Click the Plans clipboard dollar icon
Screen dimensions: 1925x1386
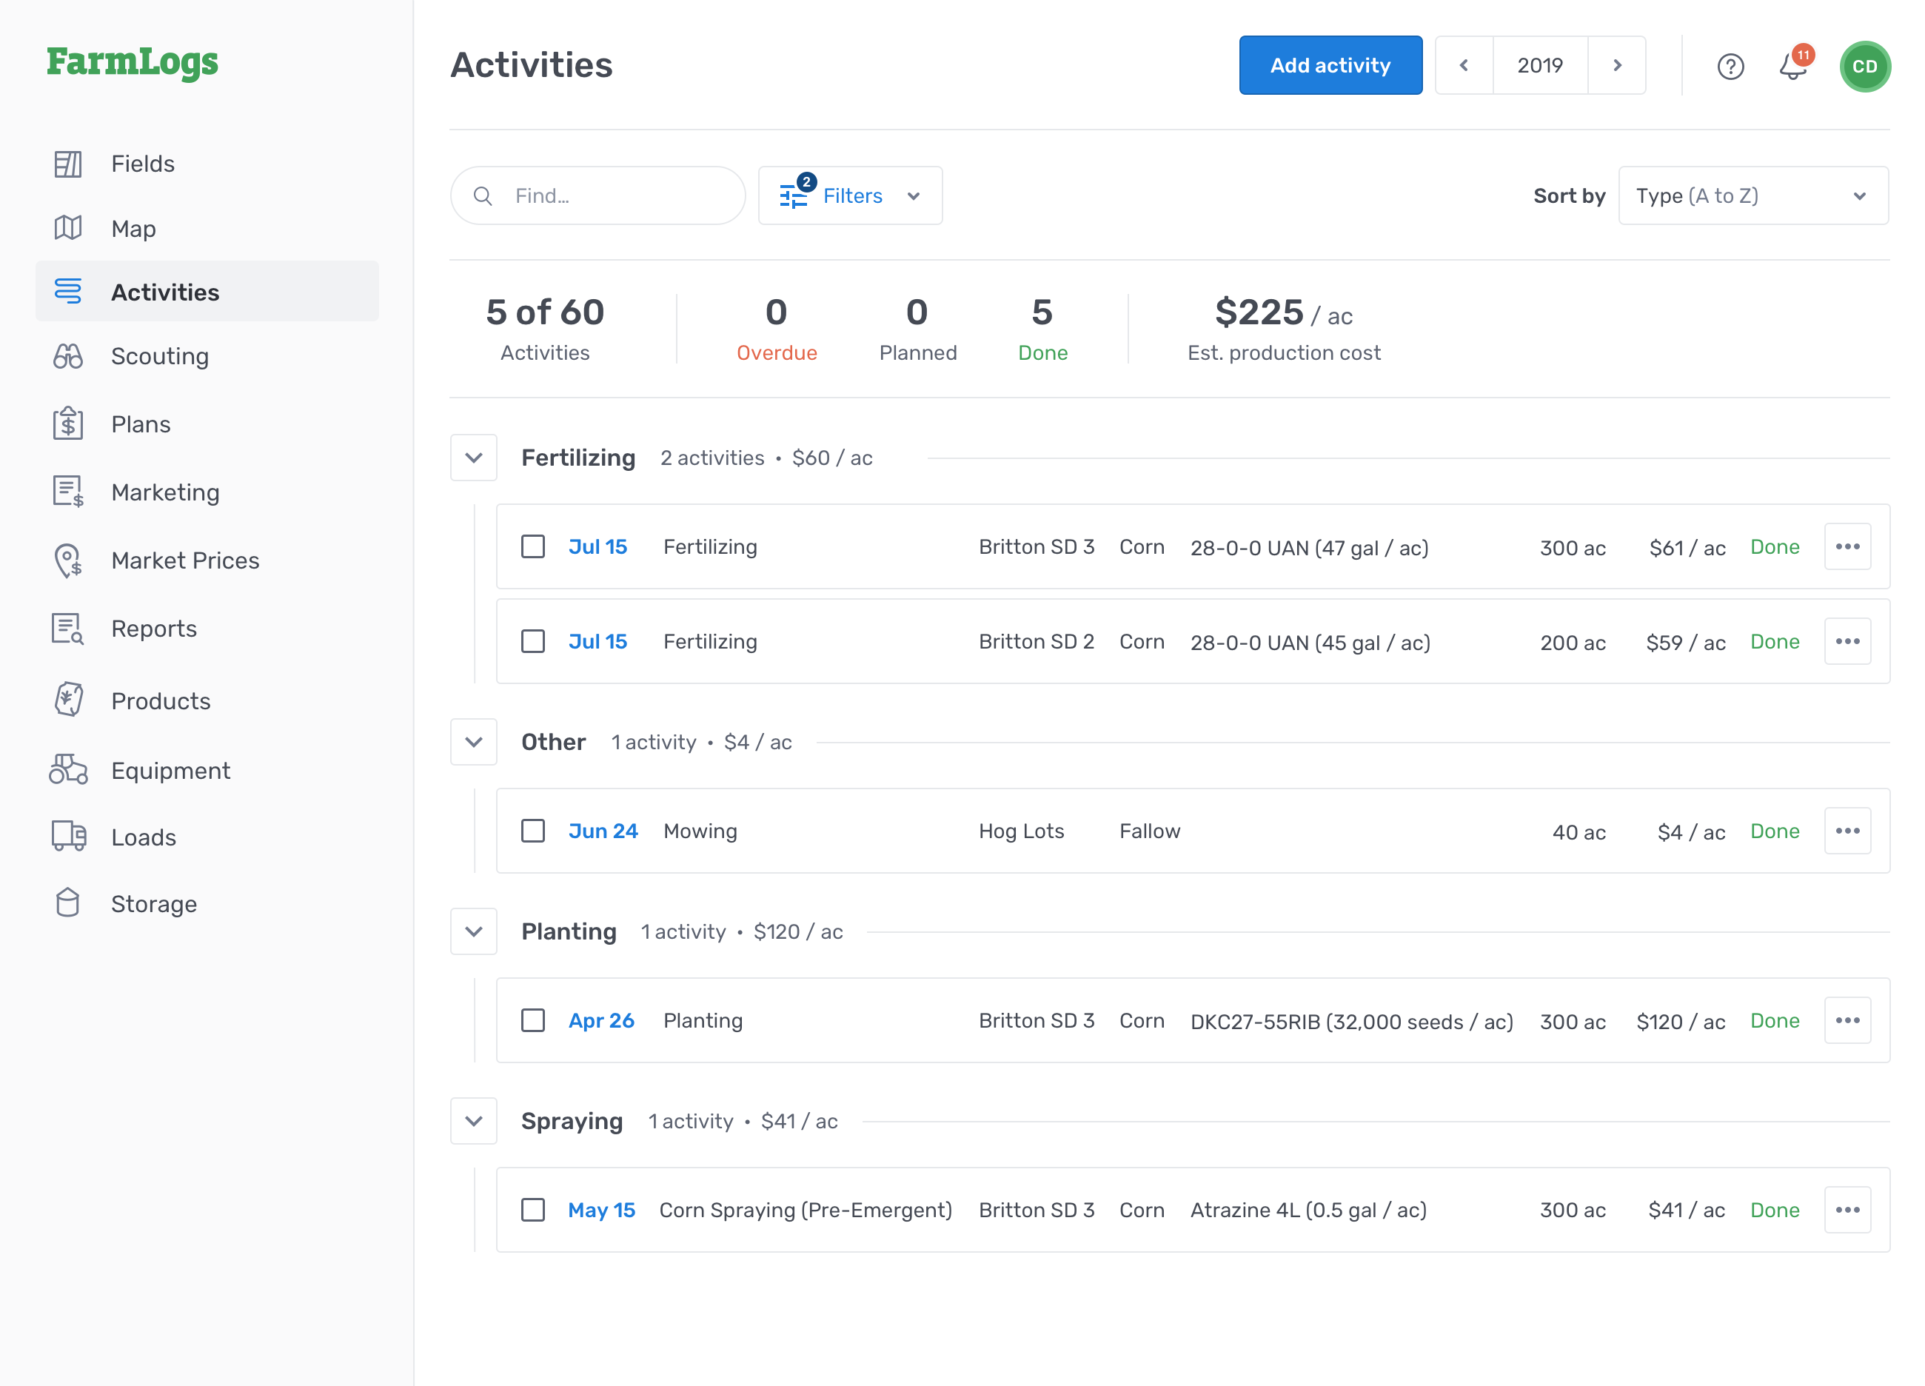(68, 423)
